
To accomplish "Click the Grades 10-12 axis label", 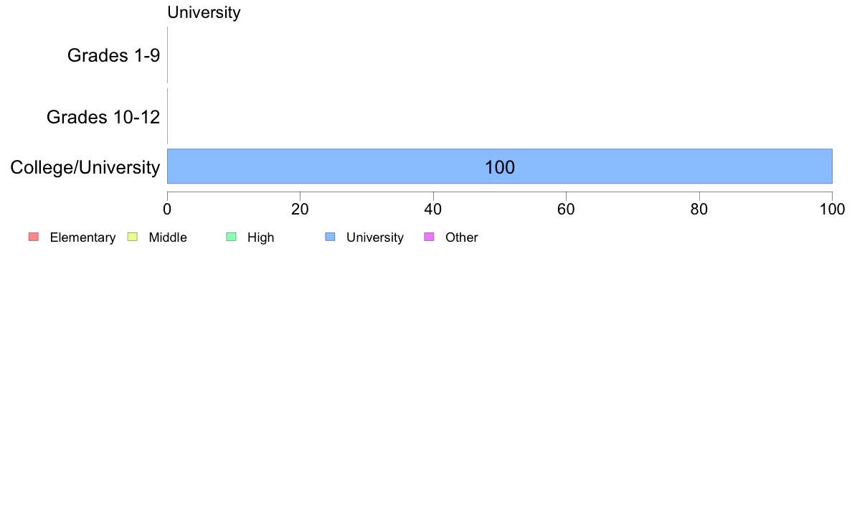I will click(103, 117).
